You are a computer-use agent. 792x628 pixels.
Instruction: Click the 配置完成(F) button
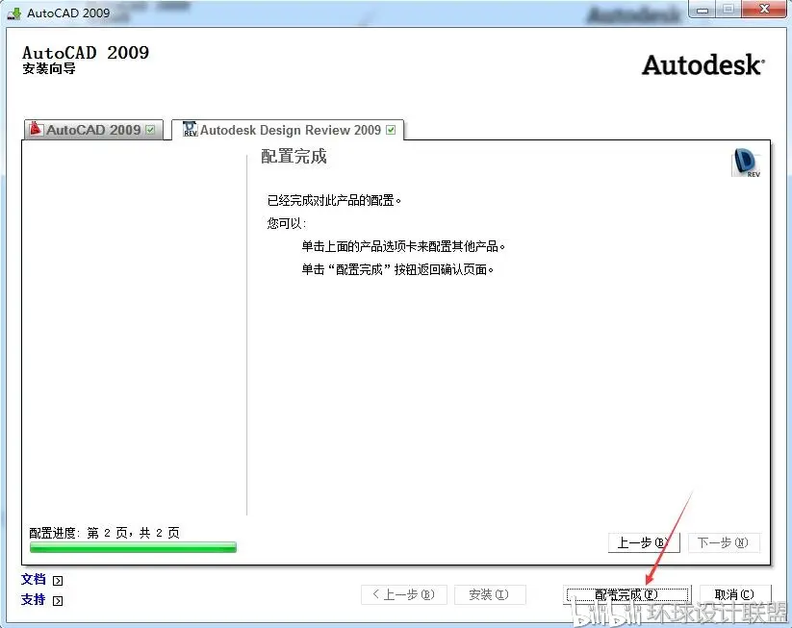[626, 594]
